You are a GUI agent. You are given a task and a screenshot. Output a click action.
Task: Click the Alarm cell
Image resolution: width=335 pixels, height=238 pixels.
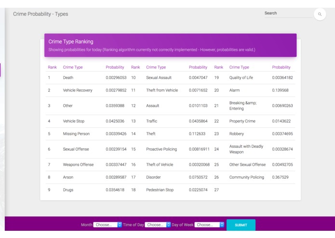234,90
